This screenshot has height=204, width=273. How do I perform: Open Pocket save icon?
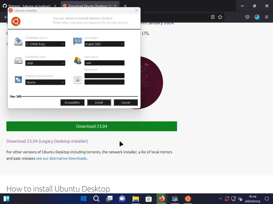click(x=247, y=17)
